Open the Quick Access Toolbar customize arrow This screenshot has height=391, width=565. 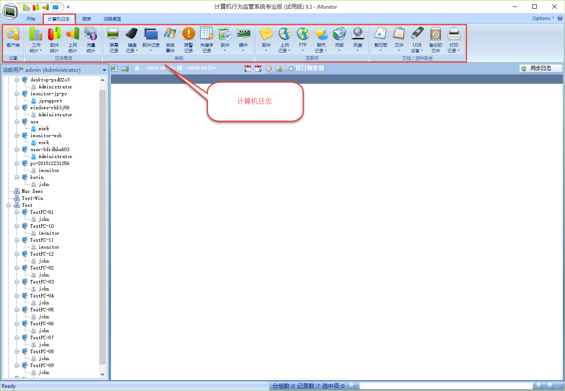tap(68, 7)
